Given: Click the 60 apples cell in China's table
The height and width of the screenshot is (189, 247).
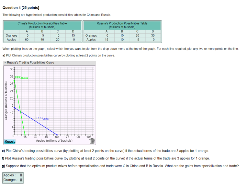Looking at the screenshot, I should pos(27,40).
